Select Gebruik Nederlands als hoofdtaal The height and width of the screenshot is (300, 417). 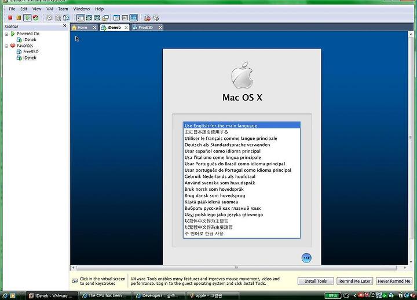click(x=242, y=176)
